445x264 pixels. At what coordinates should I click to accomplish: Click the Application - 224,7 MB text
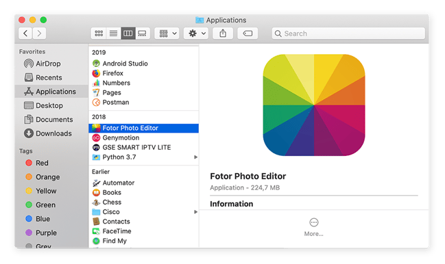point(245,187)
